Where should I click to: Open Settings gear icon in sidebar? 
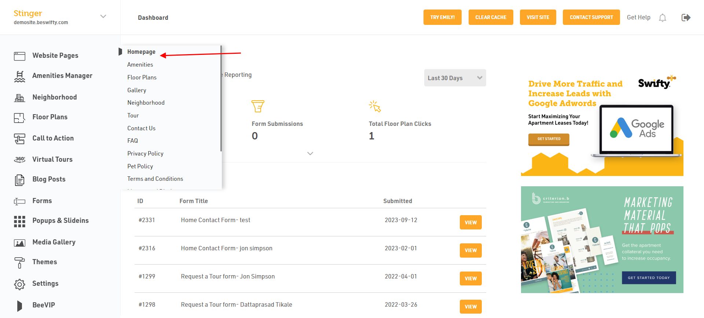point(19,284)
